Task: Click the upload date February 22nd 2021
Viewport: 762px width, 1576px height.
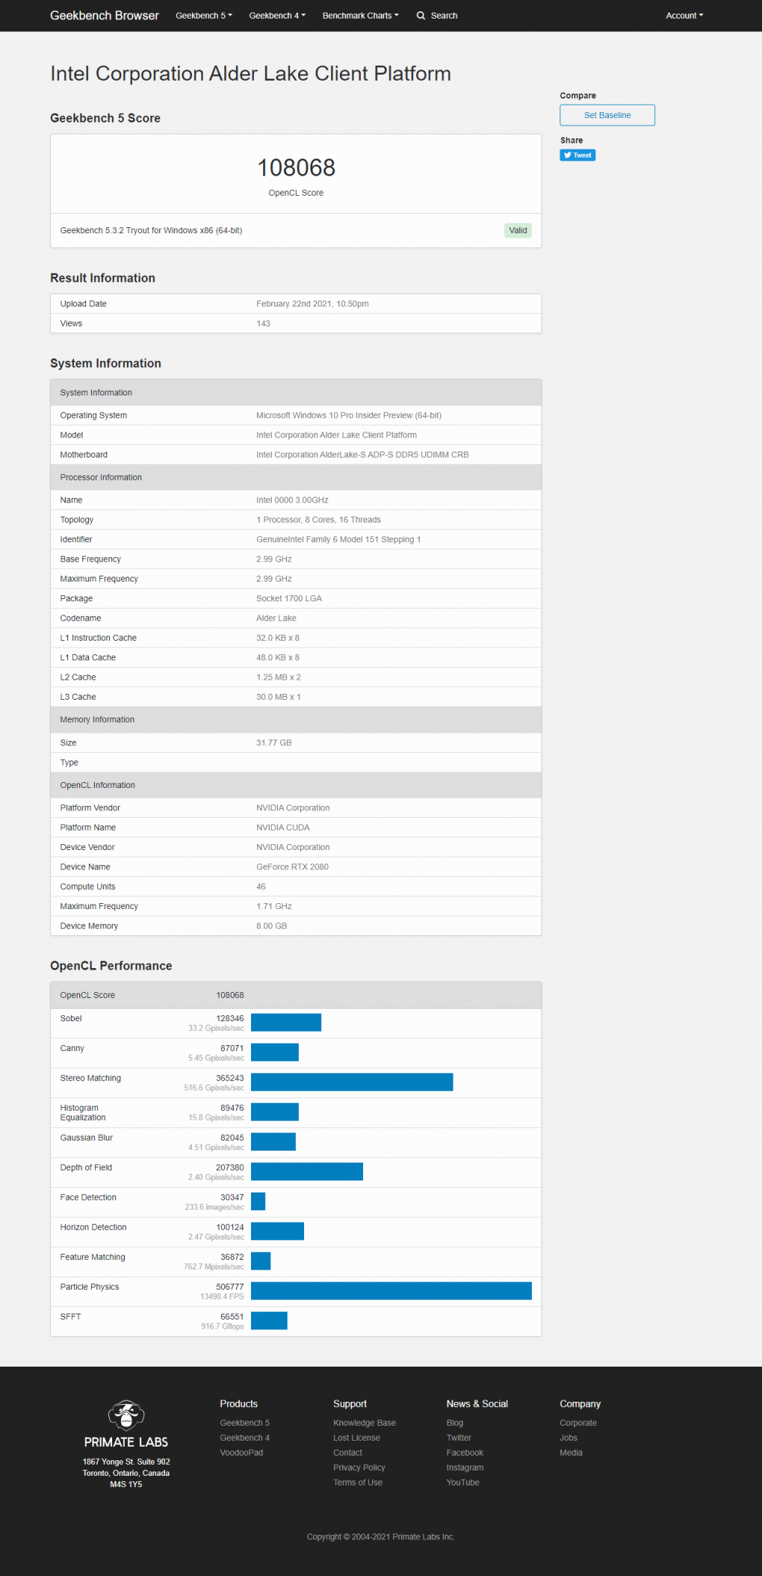Action: (312, 304)
